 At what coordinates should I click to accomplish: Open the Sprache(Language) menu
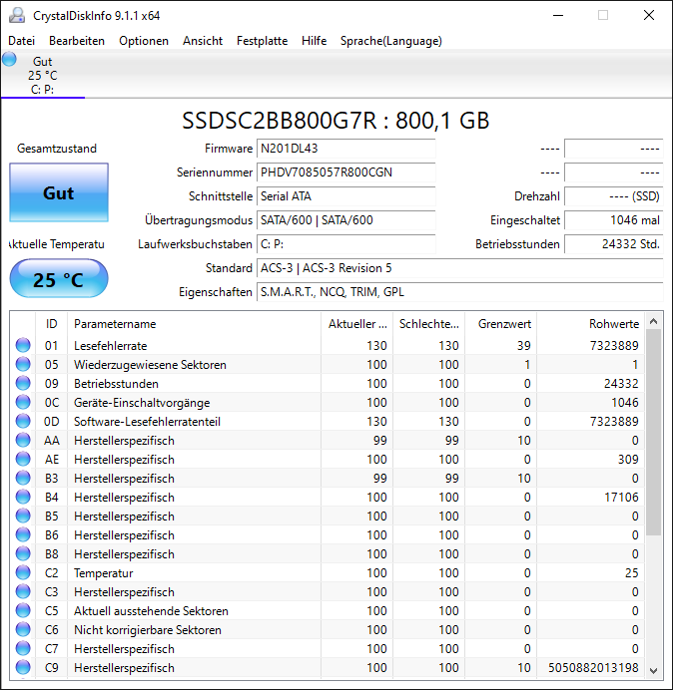pyautogui.click(x=391, y=41)
